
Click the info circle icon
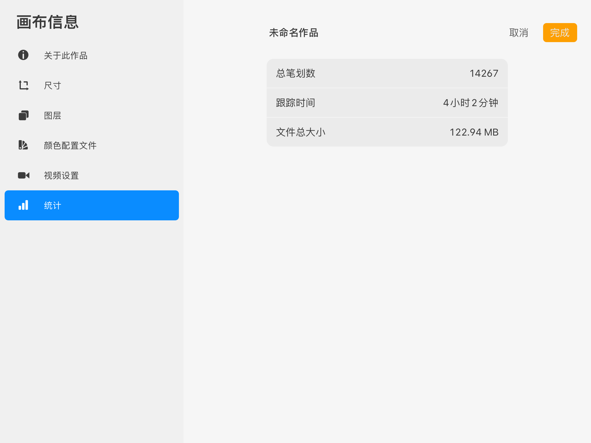[23, 55]
